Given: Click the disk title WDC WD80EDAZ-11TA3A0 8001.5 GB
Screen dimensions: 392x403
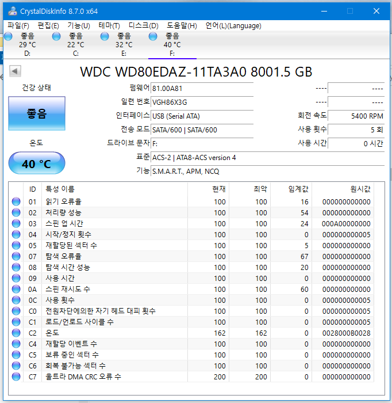Looking at the screenshot, I should [196, 72].
